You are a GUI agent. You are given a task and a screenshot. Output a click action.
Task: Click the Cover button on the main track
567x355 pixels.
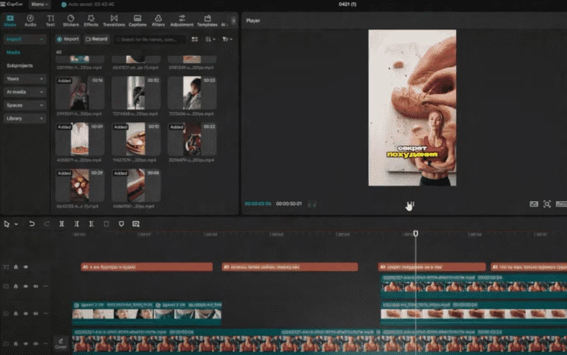pyautogui.click(x=61, y=343)
